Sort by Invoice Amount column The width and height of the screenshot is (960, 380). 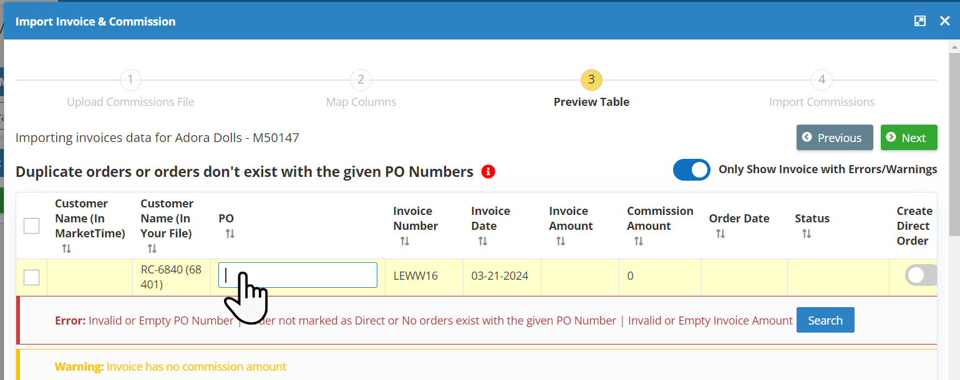(561, 241)
